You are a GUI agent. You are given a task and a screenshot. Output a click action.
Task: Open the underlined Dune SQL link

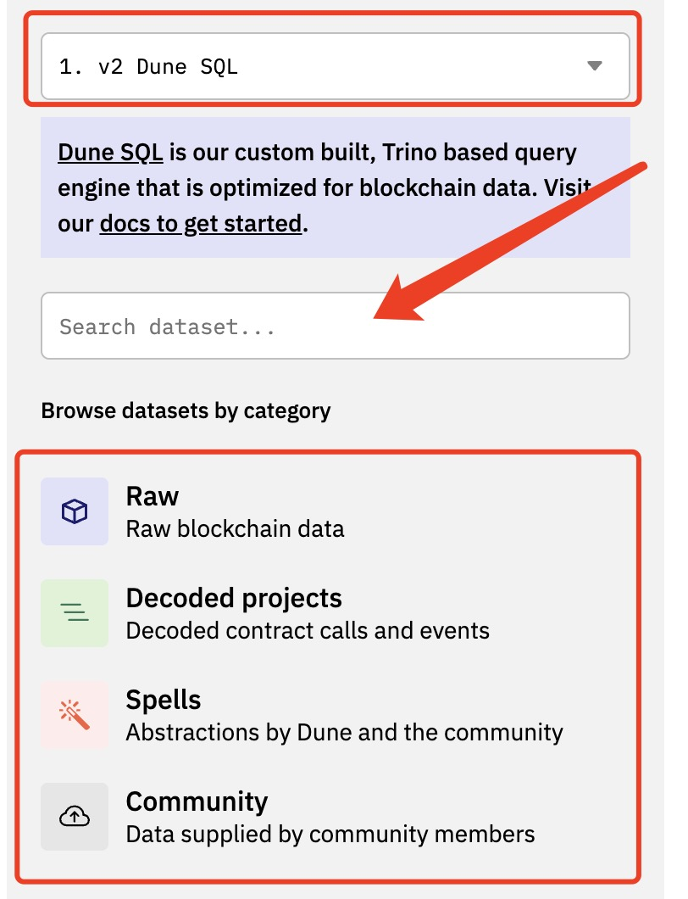(x=110, y=153)
